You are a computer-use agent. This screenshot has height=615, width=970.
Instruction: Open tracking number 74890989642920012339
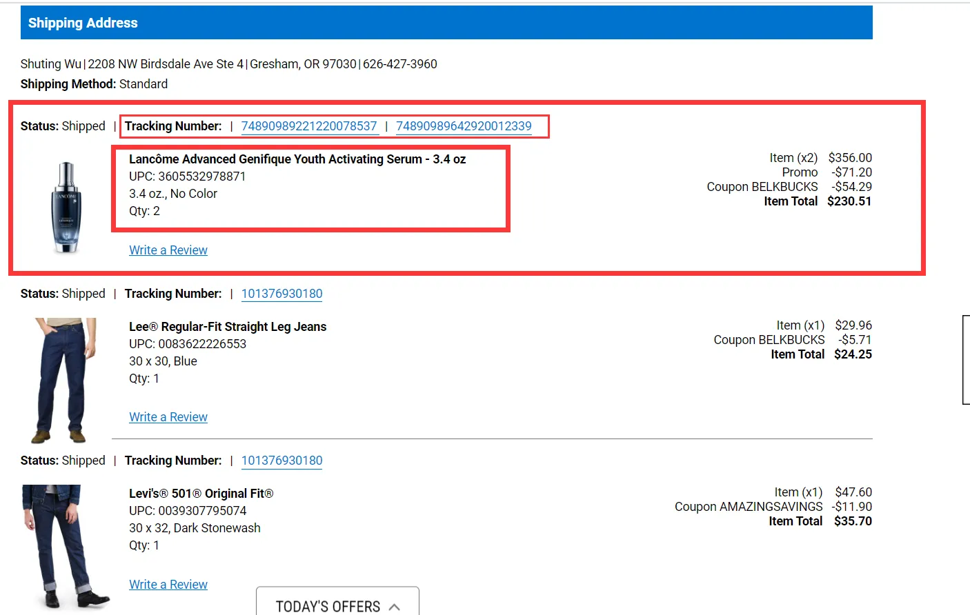[464, 126]
